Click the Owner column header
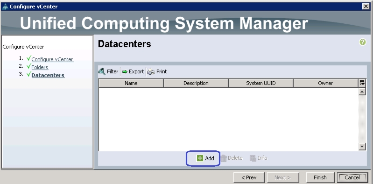Image resolution: width=373 pixels, height=184 pixels. point(326,83)
